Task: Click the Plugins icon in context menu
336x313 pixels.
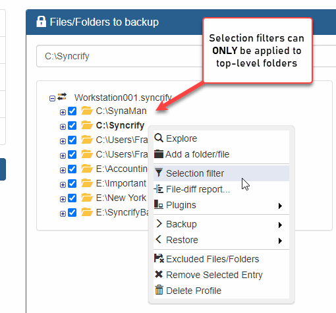Action: (x=159, y=204)
